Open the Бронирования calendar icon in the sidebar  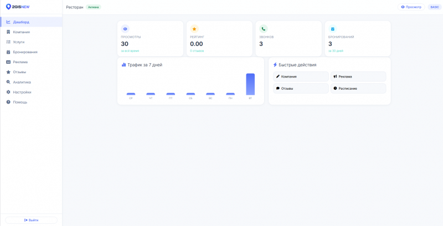[8, 52]
